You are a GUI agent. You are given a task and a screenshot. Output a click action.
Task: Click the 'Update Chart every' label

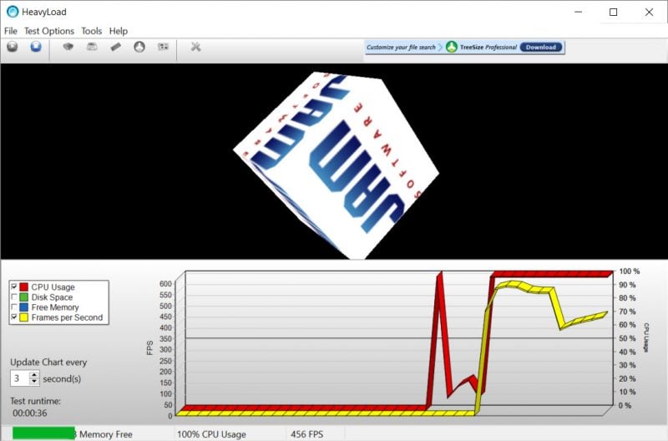pos(48,362)
